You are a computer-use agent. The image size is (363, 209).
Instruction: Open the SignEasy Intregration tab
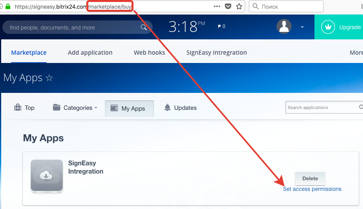point(217,53)
